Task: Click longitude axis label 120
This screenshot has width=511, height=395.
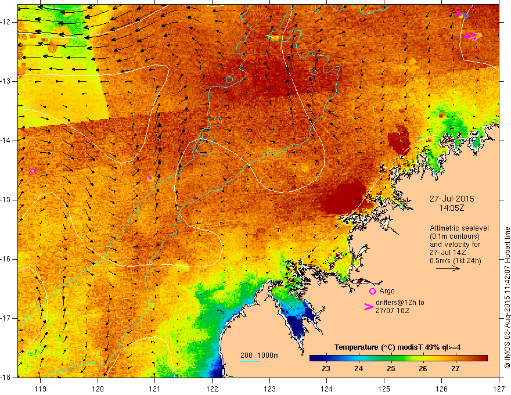Action: (98, 389)
